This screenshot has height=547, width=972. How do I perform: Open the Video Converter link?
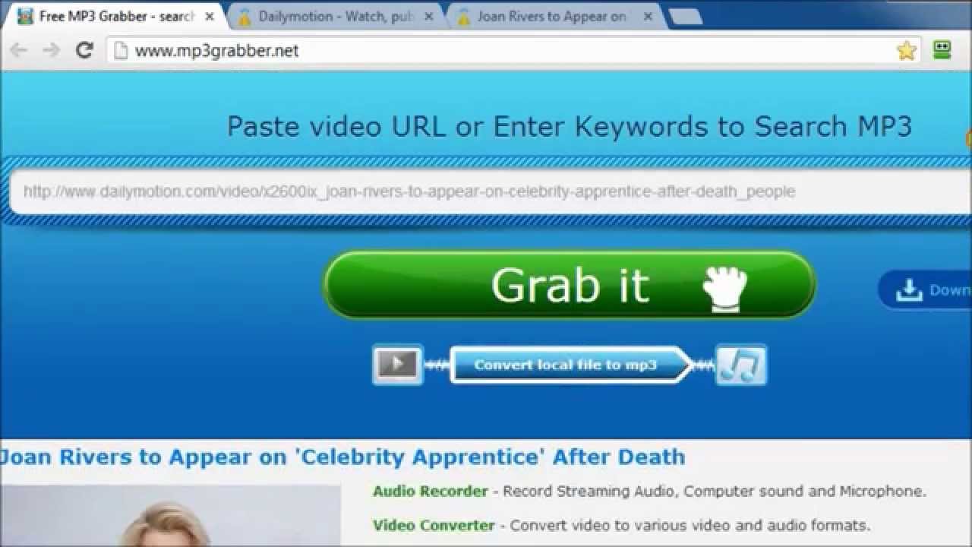point(434,525)
